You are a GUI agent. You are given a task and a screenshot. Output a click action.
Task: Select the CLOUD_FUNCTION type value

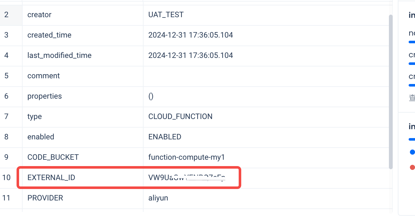pyautogui.click(x=180, y=116)
